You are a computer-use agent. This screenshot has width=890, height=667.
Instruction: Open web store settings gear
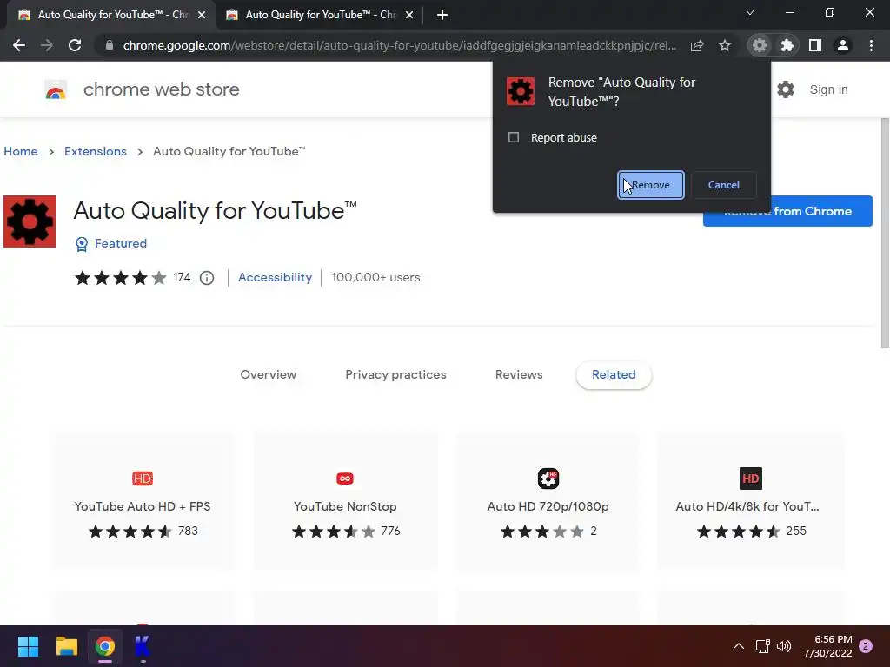786,89
